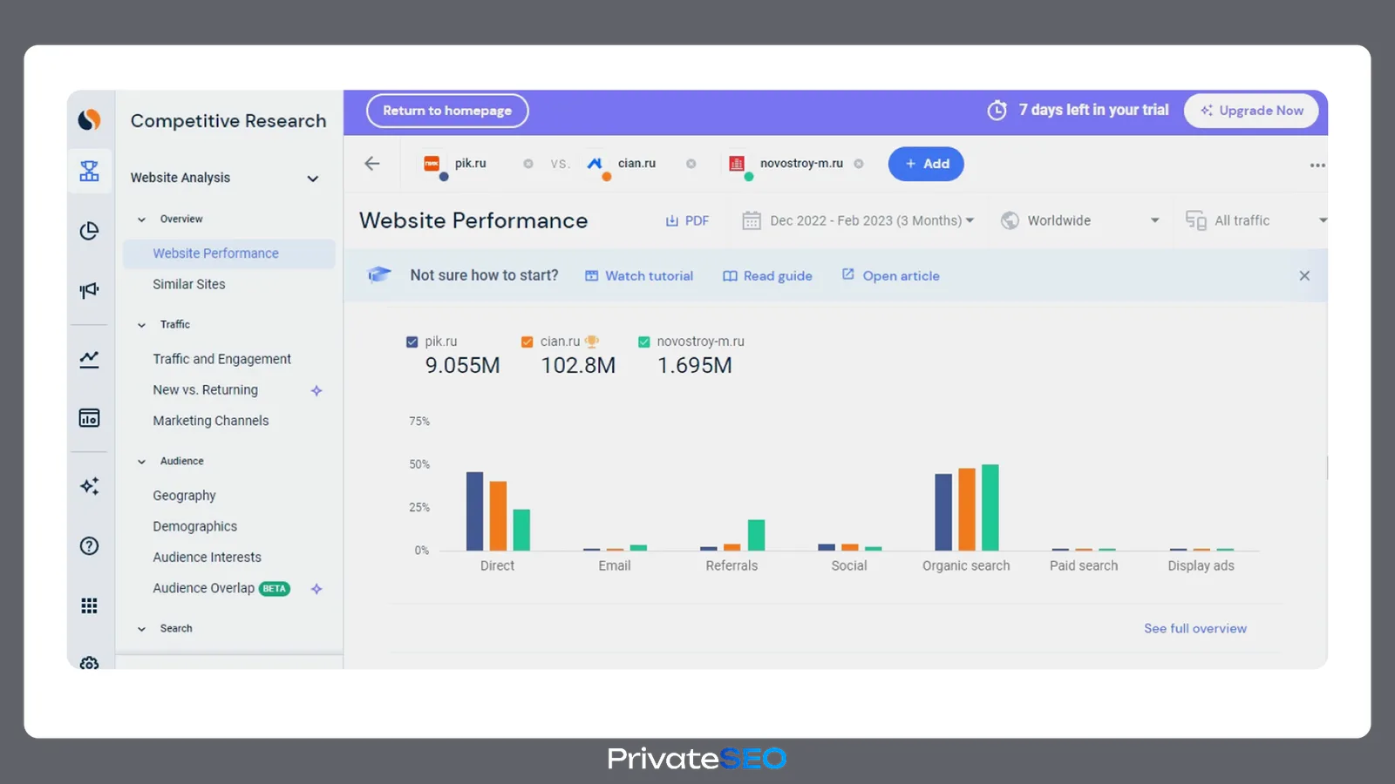Click Open article link
Viewport: 1395px width, 784px height.
point(890,275)
